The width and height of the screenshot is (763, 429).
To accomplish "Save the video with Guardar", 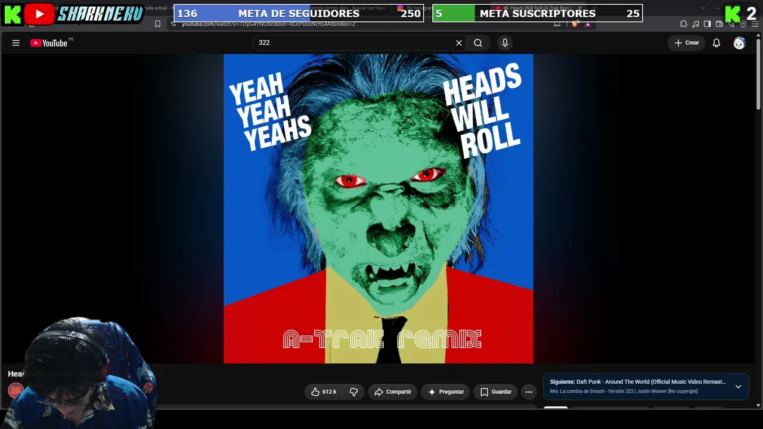I will (496, 391).
